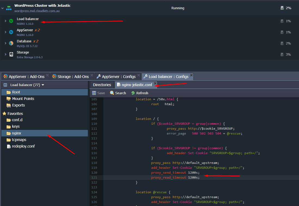The height and width of the screenshot is (206, 299).
Task: Click the Search magnifier icon
Action: coord(112,93)
